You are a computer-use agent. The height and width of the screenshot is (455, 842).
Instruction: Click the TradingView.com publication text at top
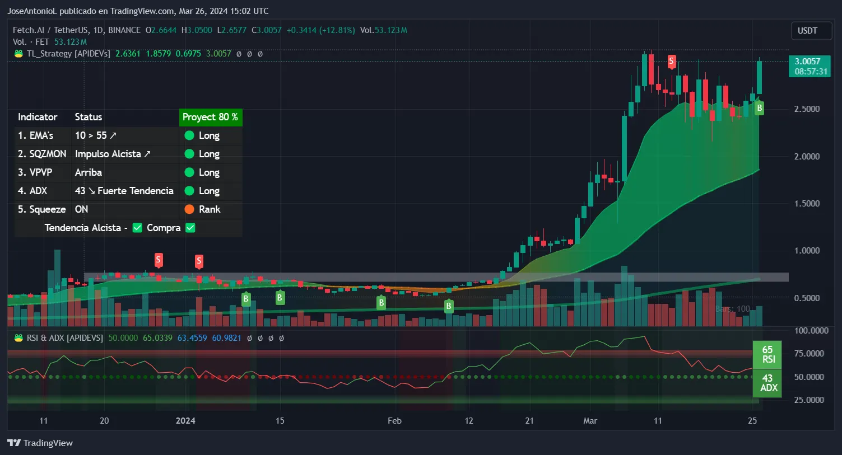coord(137,11)
